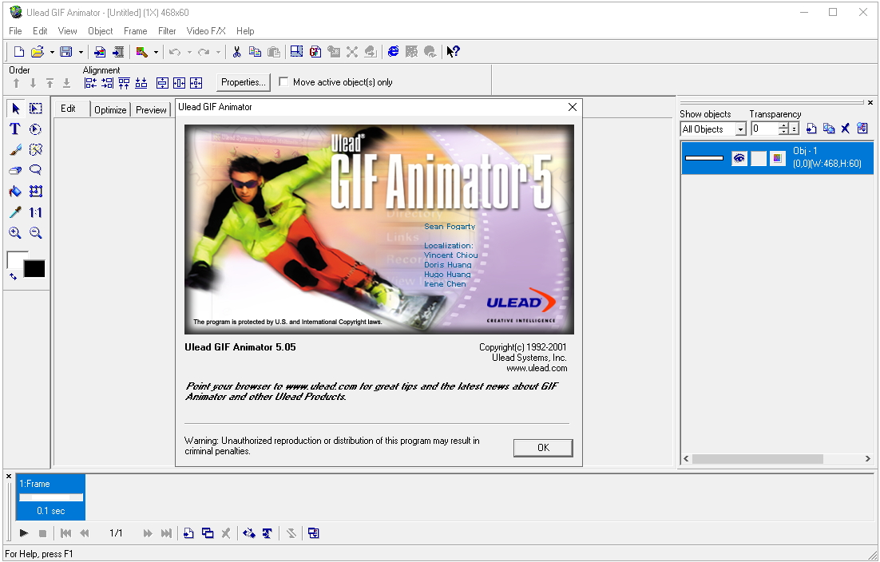
Task: Switch to the Optimize tab
Action: [x=110, y=110]
